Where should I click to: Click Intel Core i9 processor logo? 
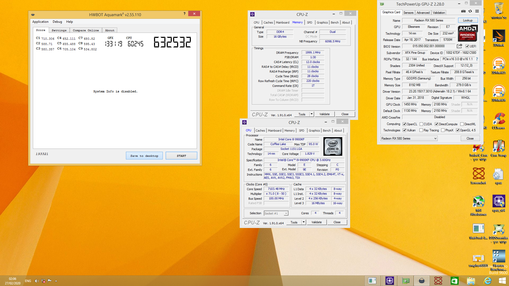point(333,146)
